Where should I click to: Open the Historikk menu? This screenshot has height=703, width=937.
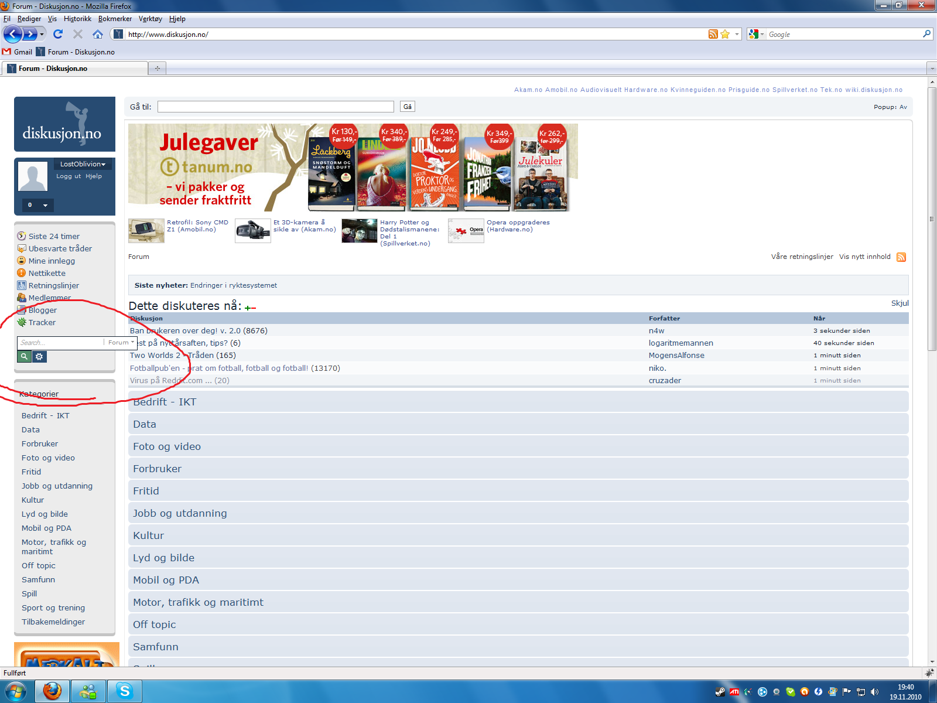[77, 19]
